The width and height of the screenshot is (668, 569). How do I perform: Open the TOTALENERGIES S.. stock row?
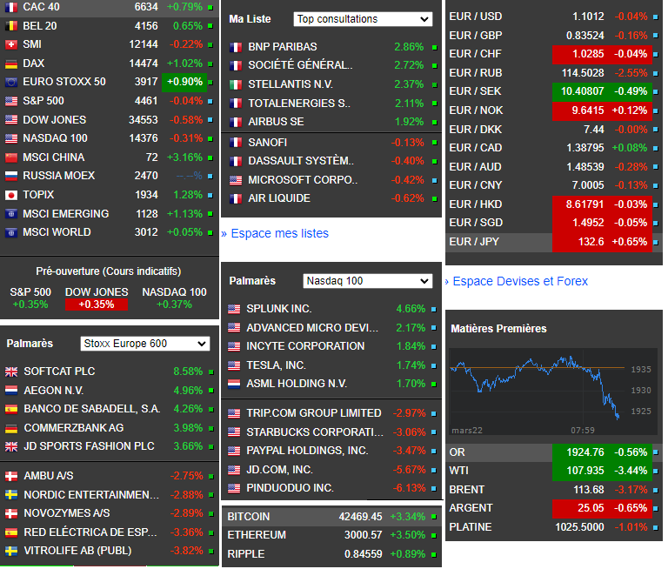[331, 104]
